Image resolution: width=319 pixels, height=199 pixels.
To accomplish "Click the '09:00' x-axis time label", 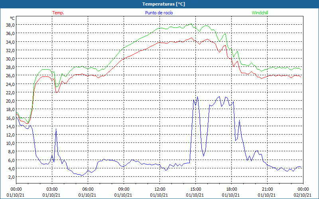I will click(x=124, y=189).
